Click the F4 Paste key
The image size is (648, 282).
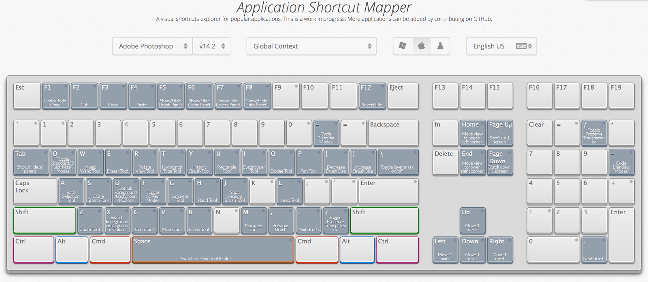click(142, 96)
